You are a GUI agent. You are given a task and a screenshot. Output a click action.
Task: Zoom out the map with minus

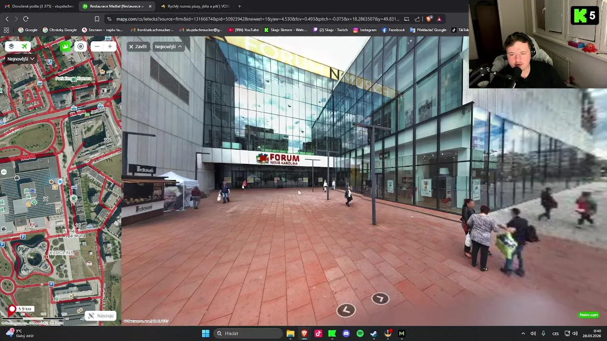coord(97,46)
